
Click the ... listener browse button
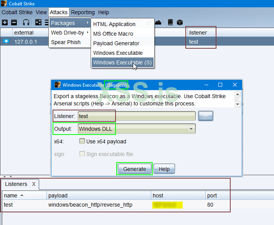pos(206,116)
